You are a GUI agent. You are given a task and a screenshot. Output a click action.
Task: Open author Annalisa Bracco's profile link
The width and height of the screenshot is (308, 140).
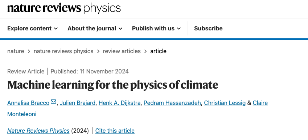point(28,103)
